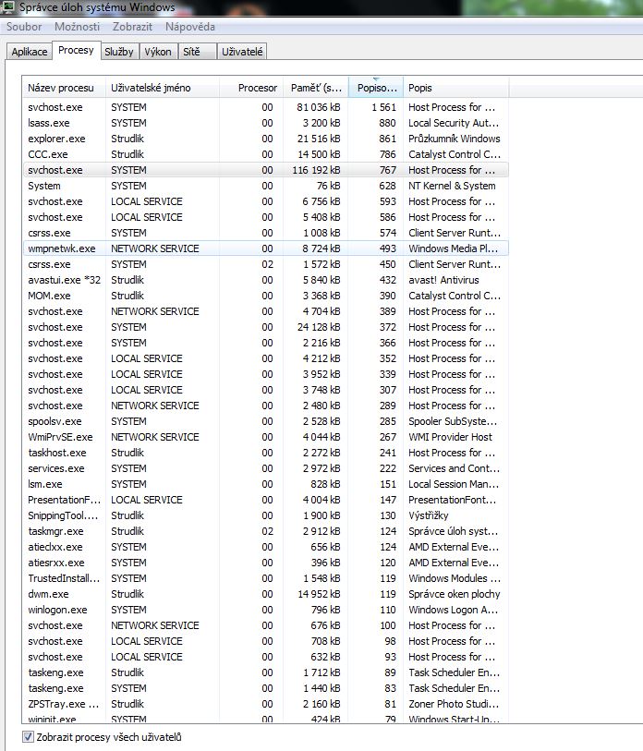Select the services.exe process row
Image resolution: width=643 pixels, height=751 pixels.
pos(265,468)
